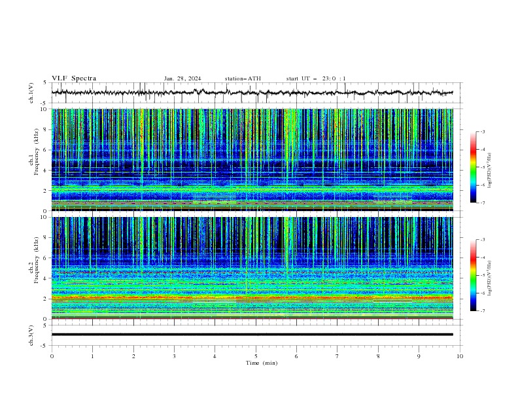Viewport: 518px width, 400px height.
Task: Click the 'ch.1(V)' axis label
Action: (x=31, y=93)
